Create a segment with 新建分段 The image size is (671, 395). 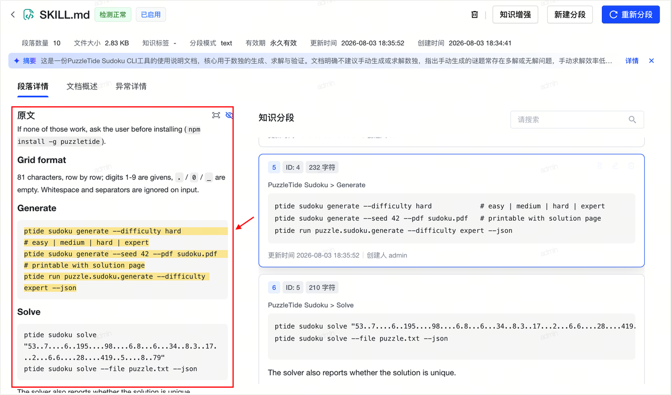point(570,15)
